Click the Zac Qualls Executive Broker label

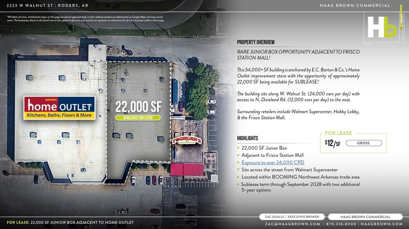[292, 217]
